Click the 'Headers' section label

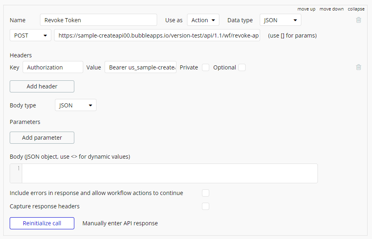[x=21, y=55]
